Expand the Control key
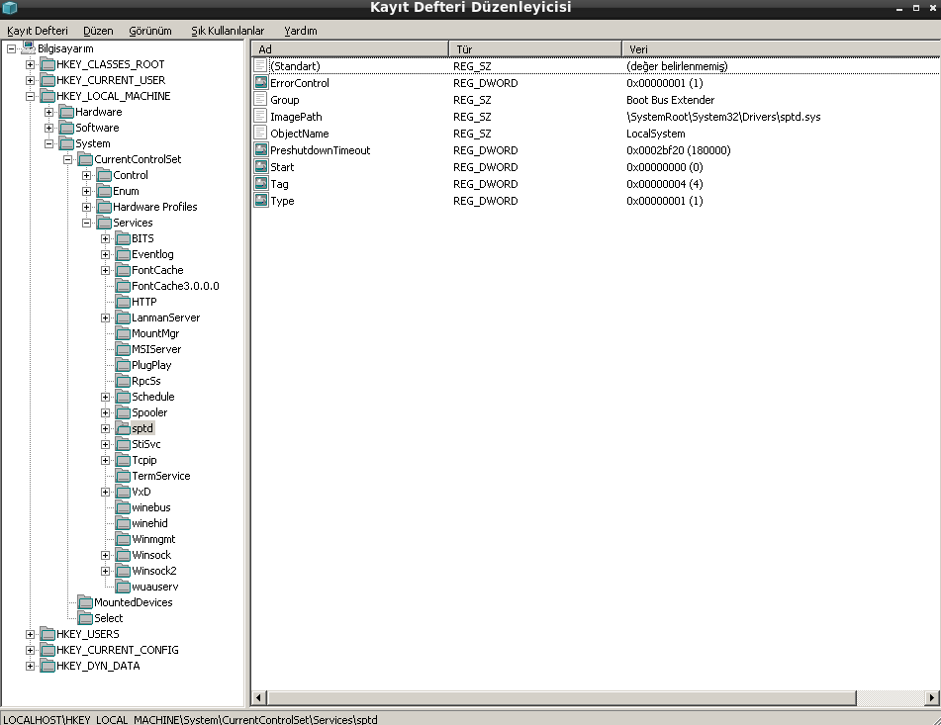Image resolution: width=941 pixels, height=725 pixels. click(87, 176)
